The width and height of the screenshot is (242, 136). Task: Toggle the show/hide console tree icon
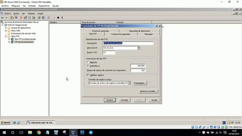pyautogui.click(x=16, y=18)
